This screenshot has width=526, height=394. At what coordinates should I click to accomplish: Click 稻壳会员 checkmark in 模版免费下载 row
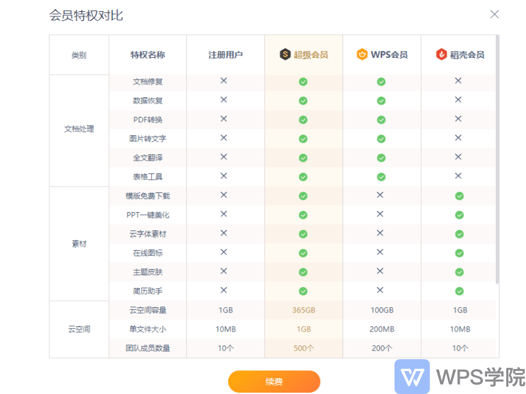(x=460, y=196)
